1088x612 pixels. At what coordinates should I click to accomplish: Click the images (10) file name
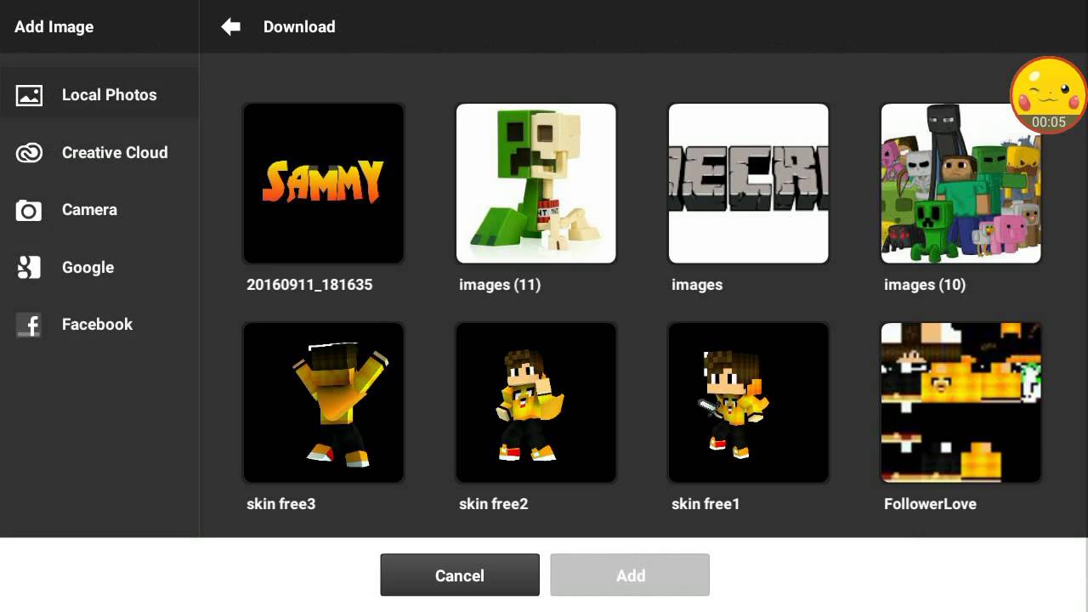point(925,285)
